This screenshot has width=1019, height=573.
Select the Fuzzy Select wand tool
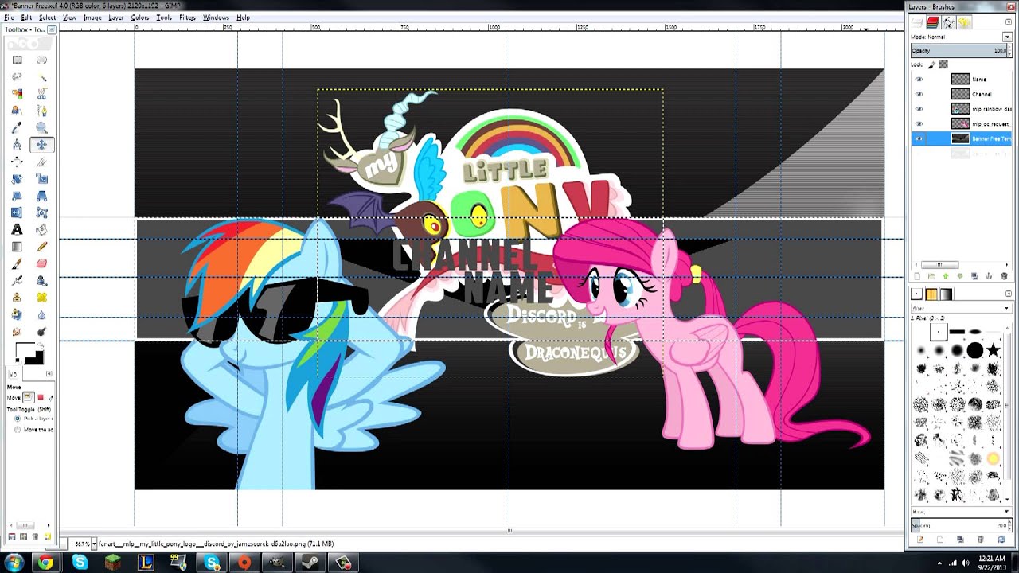(x=41, y=76)
